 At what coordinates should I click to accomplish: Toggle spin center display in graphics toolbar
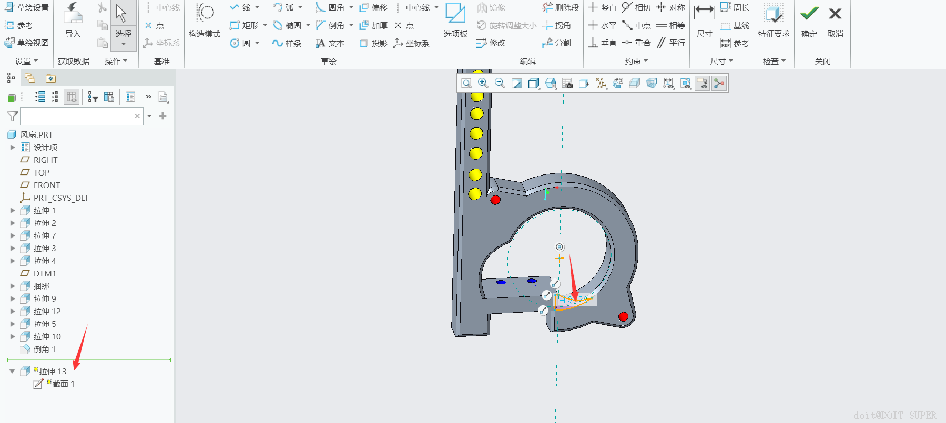pyautogui.click(x=719, y=83)
